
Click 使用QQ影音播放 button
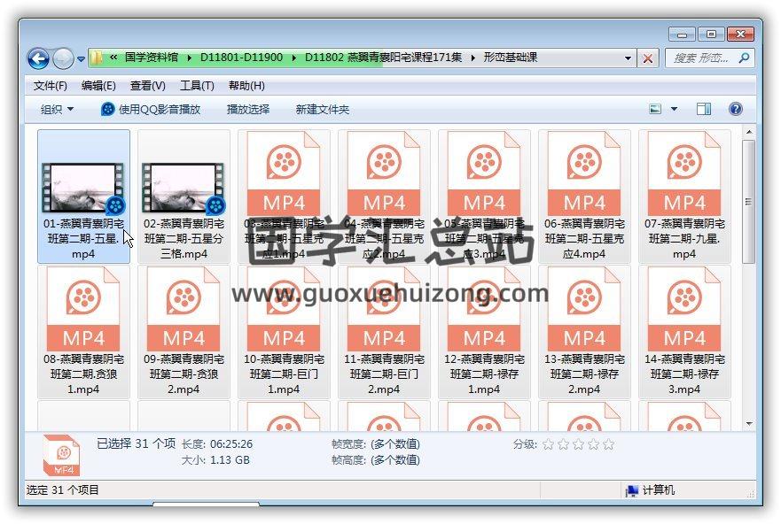[151, 109]
